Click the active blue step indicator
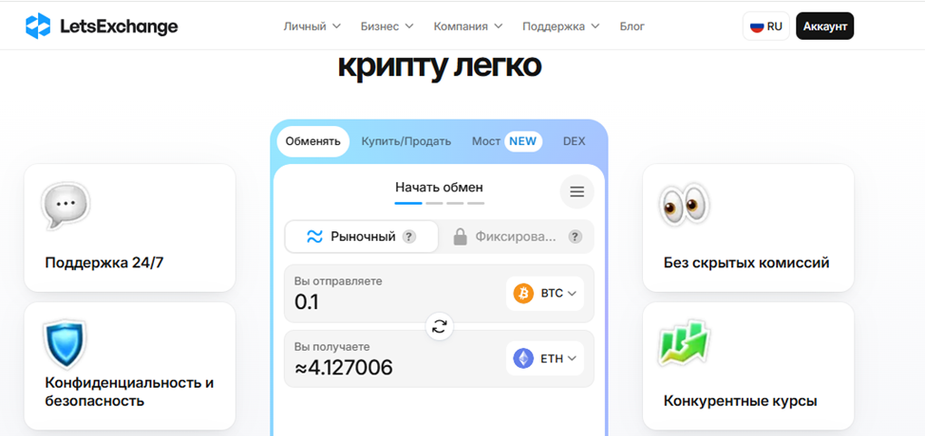The height and width of the screenshot is (436, 925). pos(408,203)
